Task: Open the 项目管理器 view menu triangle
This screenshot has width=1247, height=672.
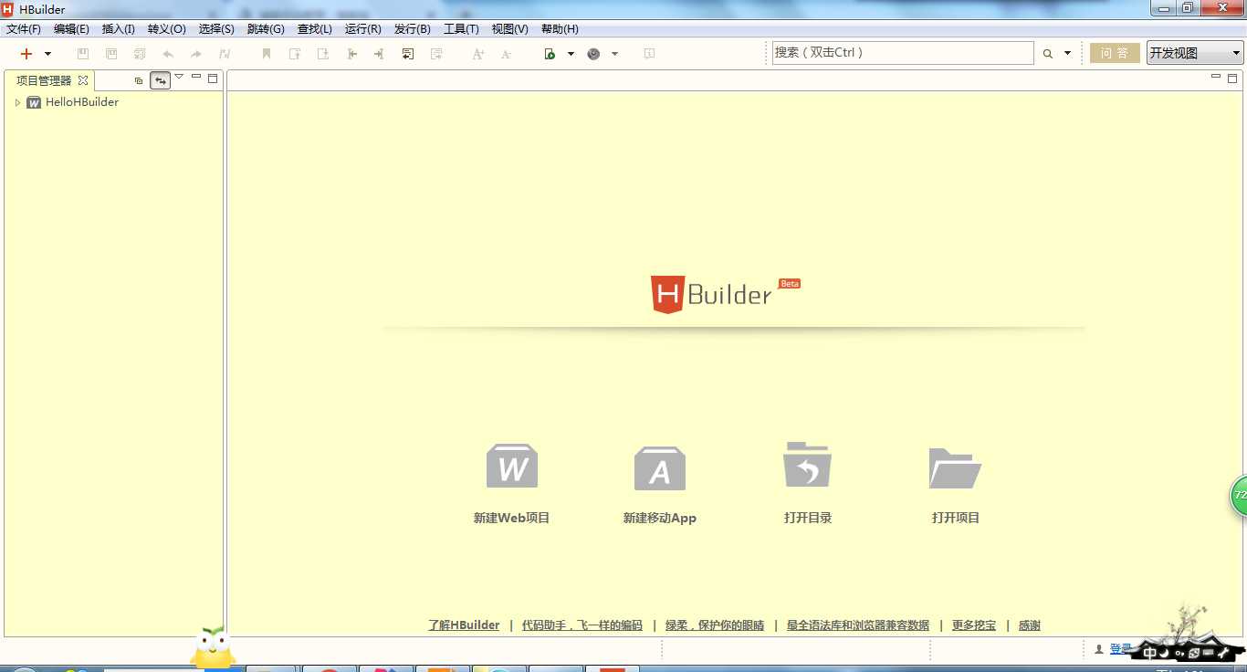Action: tap(179, 78)
